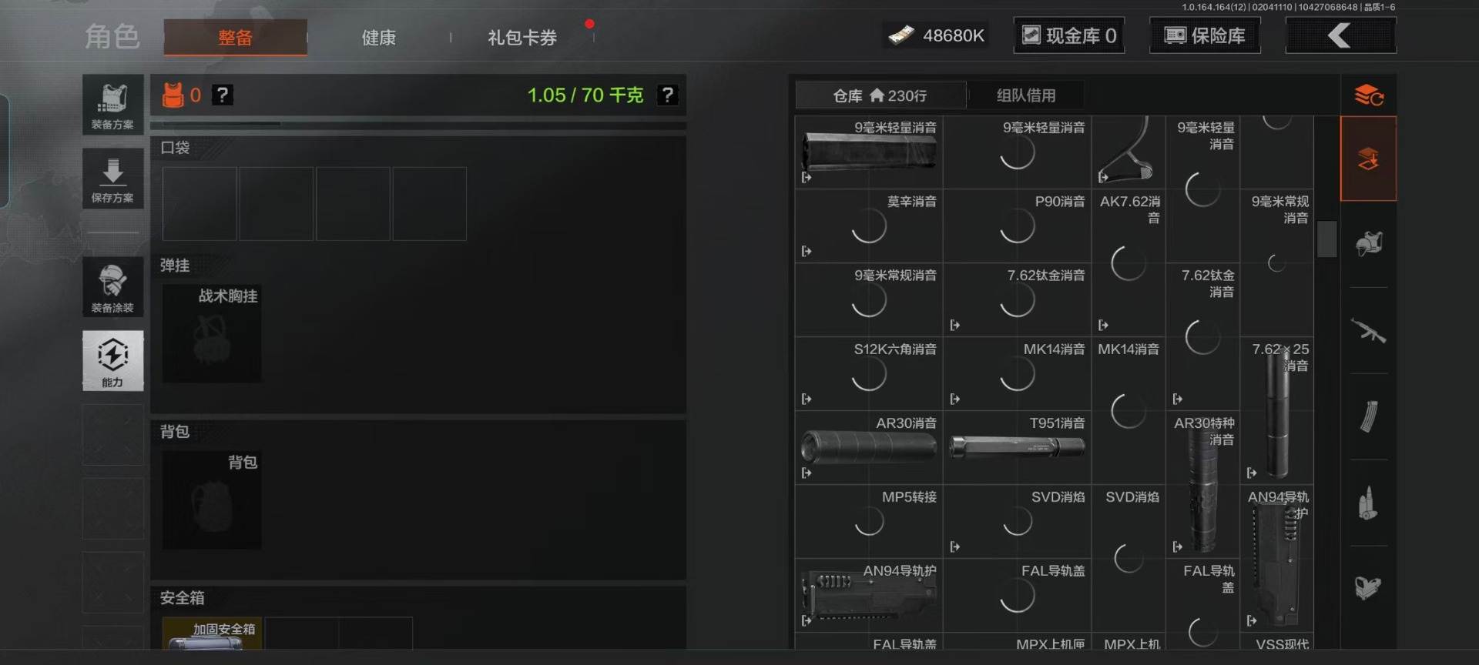The width and height of the screenshot is (1479, 665).
Task: Click the stash vertical scrollbar thumb
Action: [x=1326, y=239]
